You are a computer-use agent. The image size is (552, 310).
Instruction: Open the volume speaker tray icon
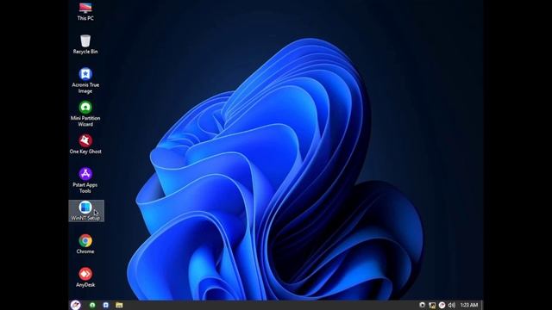[452, 305]
